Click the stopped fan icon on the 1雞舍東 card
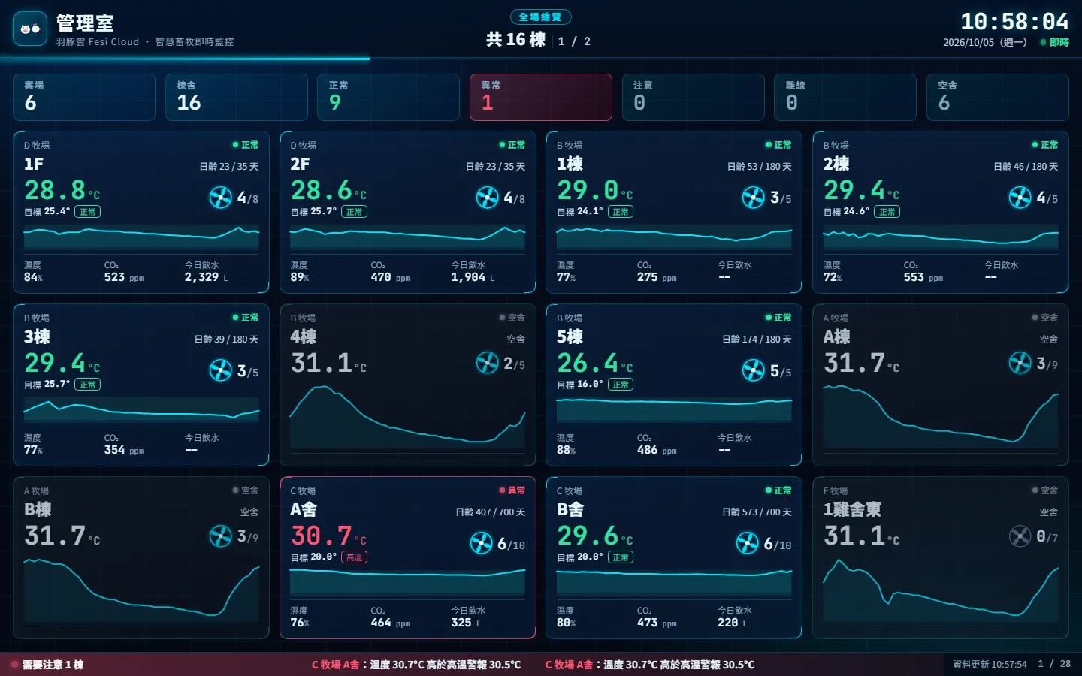This screenshot has width=1082, height=676. [x=1020, y=536]
